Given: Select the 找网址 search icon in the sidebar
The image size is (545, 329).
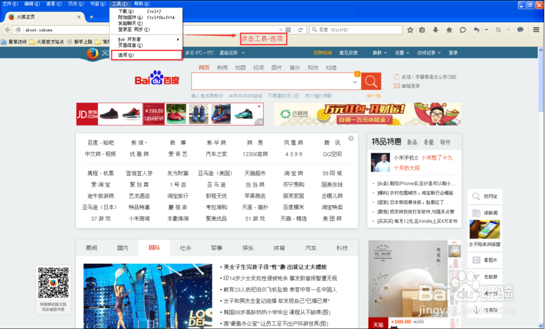Looking at the screenshot, I should [476, 196].
